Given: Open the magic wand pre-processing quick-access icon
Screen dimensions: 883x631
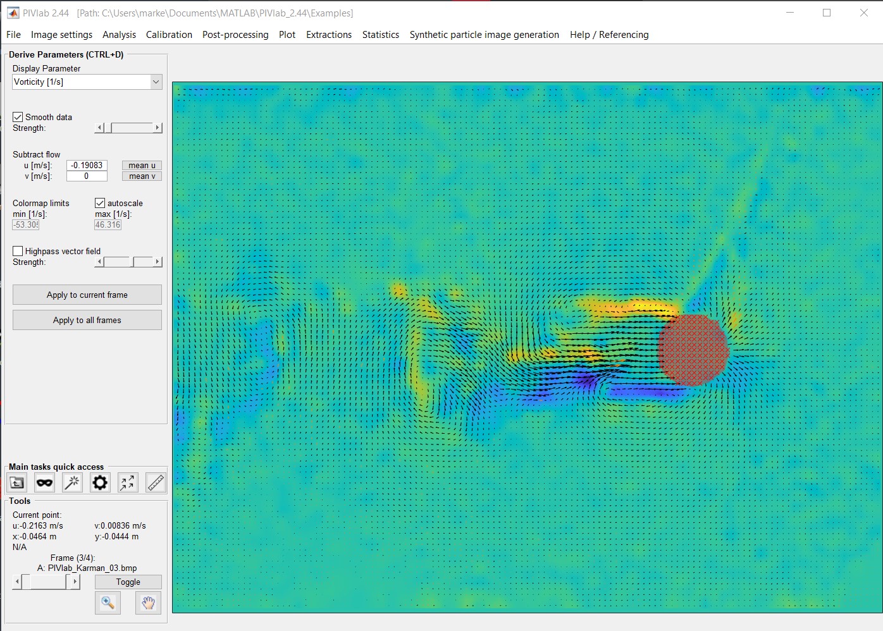Looking at the screenshot, I should click(x=72, y=483).
